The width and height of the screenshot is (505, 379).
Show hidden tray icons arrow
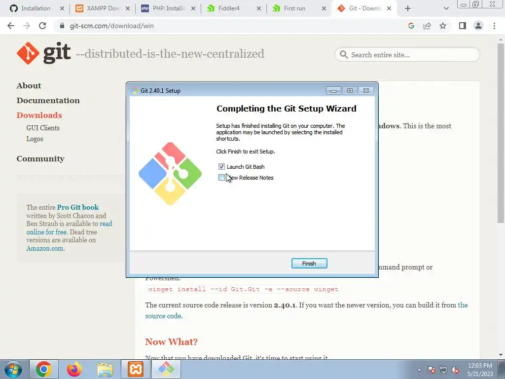(419, 370)
